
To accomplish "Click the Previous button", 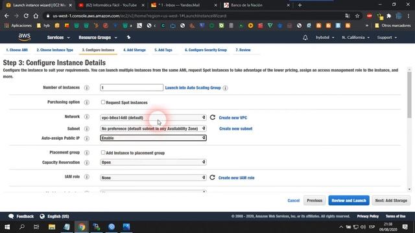I will 314,201.
